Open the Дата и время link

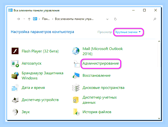[x=33, y=88]
